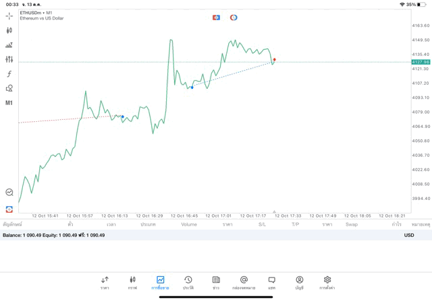
Task: Open the การตั้งค่า settings gear tab
Action: tap(327, 283)
